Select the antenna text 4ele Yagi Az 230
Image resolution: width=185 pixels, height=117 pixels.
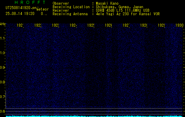pos(113,14)
